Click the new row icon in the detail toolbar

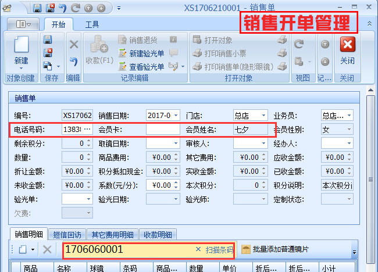(x=23, y=249)
